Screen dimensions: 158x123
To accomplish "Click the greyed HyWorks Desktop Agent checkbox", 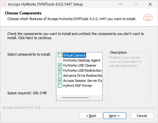I will point(60,60).
